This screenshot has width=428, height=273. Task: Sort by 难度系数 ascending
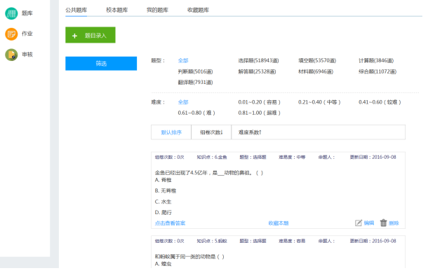pos(250,132)
